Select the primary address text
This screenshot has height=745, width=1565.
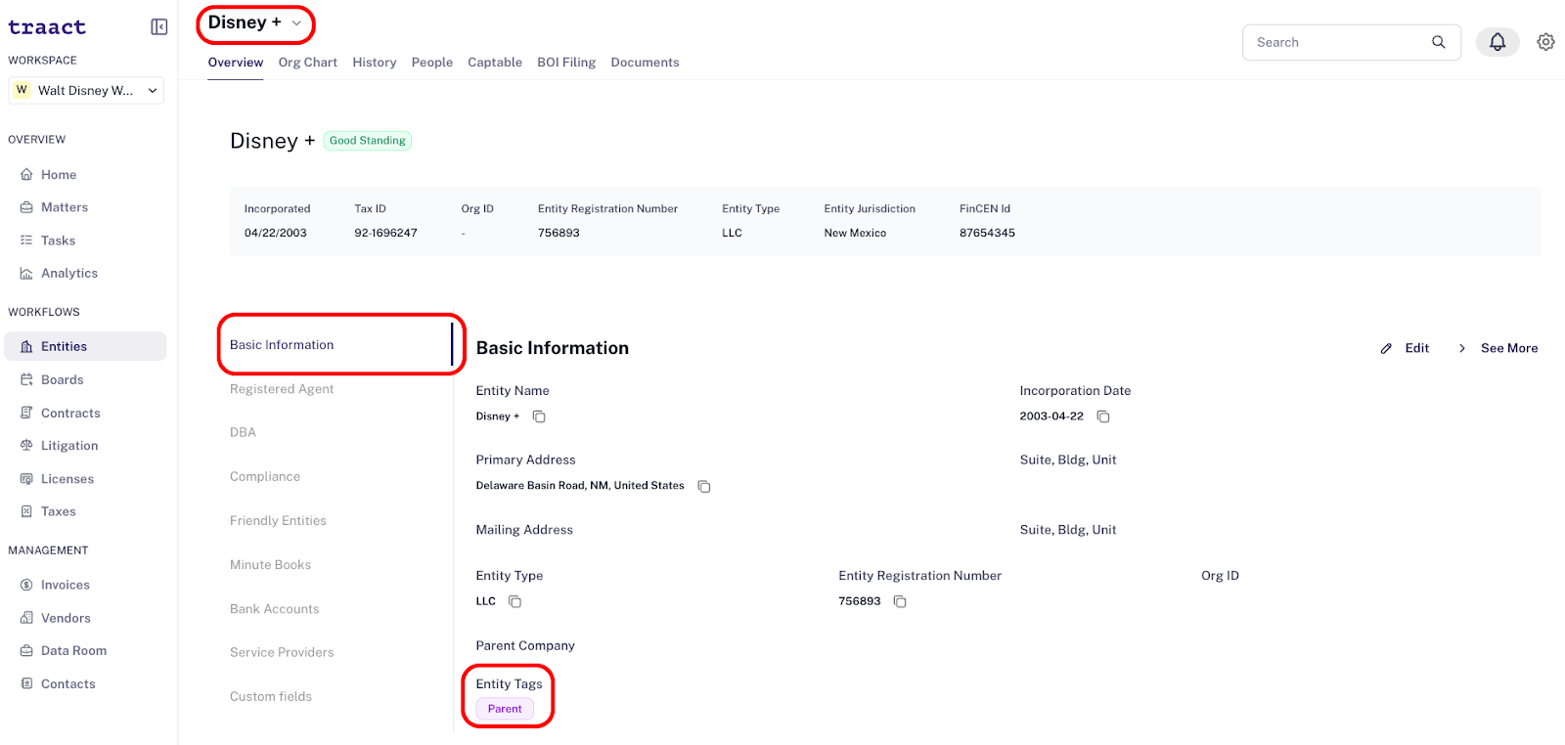pos(580,486)
